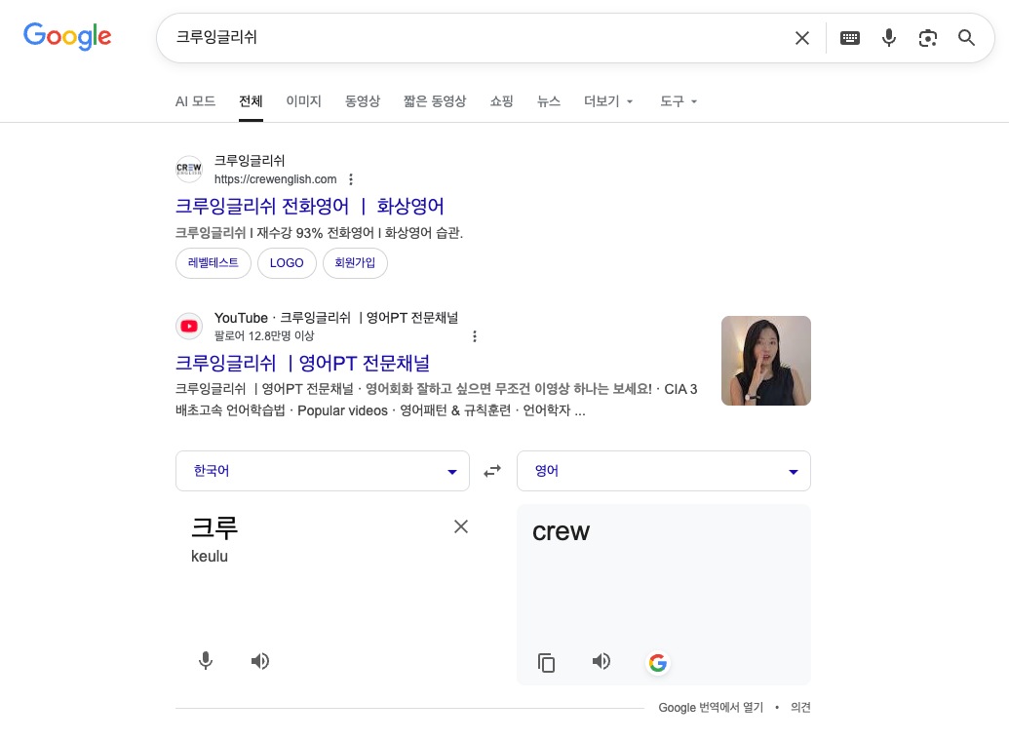Viewport: 1009px width, 740px height.
Task: Select the 전체 tab
Action: 251,101
